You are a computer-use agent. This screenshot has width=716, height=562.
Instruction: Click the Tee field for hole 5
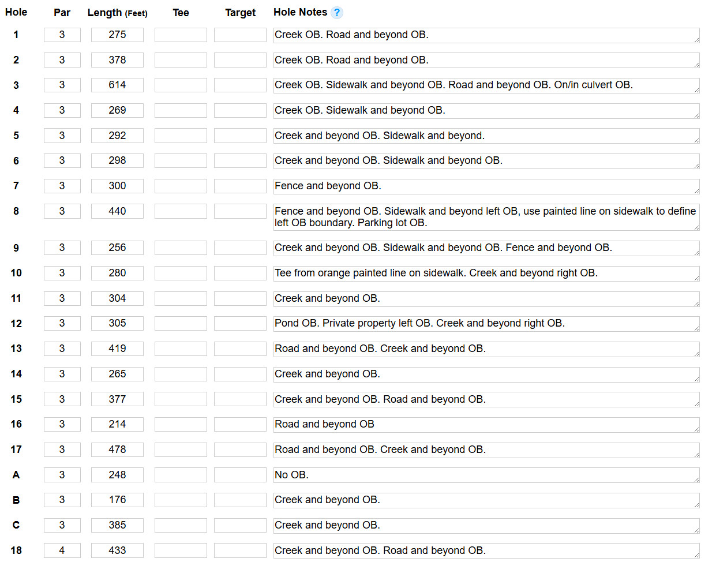(181, 136)
